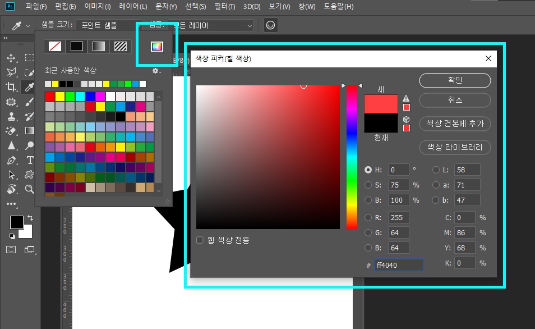Select the Brush tool
The image size is (535, 329).
coord(29,102)
